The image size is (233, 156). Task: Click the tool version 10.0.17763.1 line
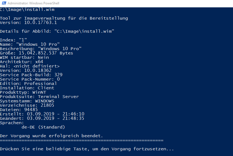point(28,23)
